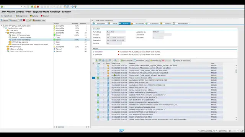Click the sort ascending icon in log toolbar

96,61
